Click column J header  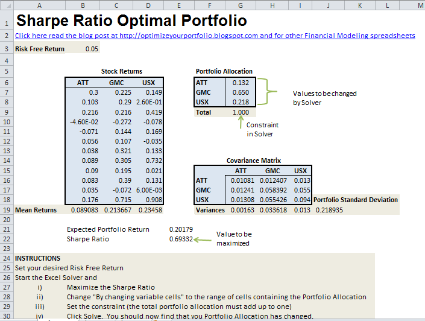point(328,5)
